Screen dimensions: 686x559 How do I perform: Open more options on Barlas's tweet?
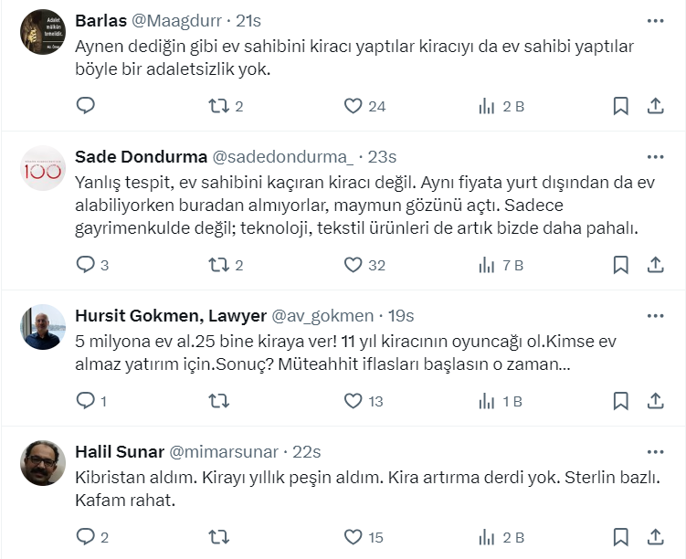tap(655, 20)
